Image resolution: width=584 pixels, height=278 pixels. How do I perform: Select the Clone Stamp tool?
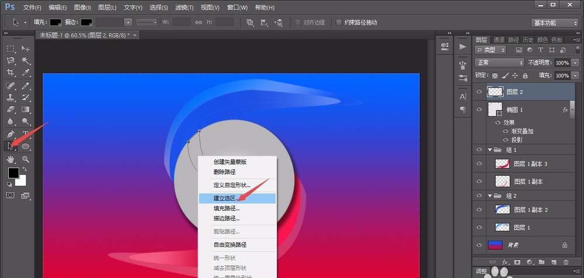(x=11, y=98)
